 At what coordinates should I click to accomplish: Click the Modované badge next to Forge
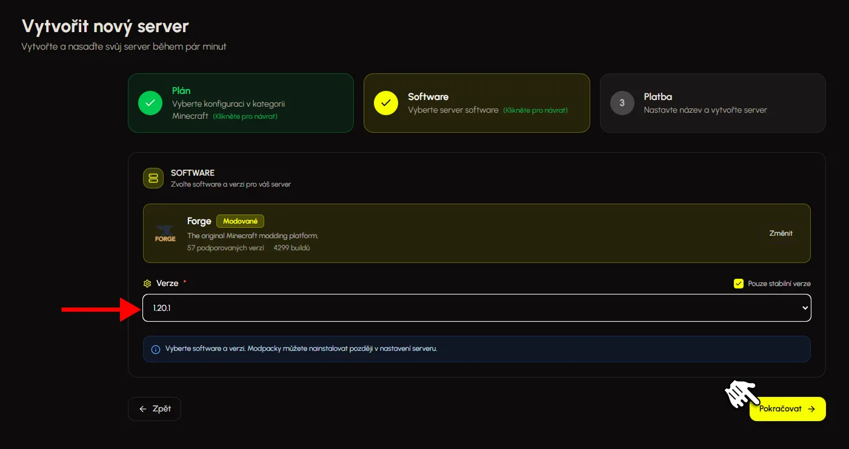tap(240, 221)
